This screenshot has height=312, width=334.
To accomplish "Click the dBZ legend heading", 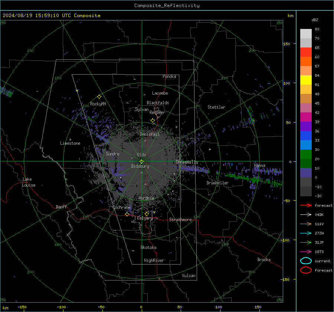I will coord(315,20).
